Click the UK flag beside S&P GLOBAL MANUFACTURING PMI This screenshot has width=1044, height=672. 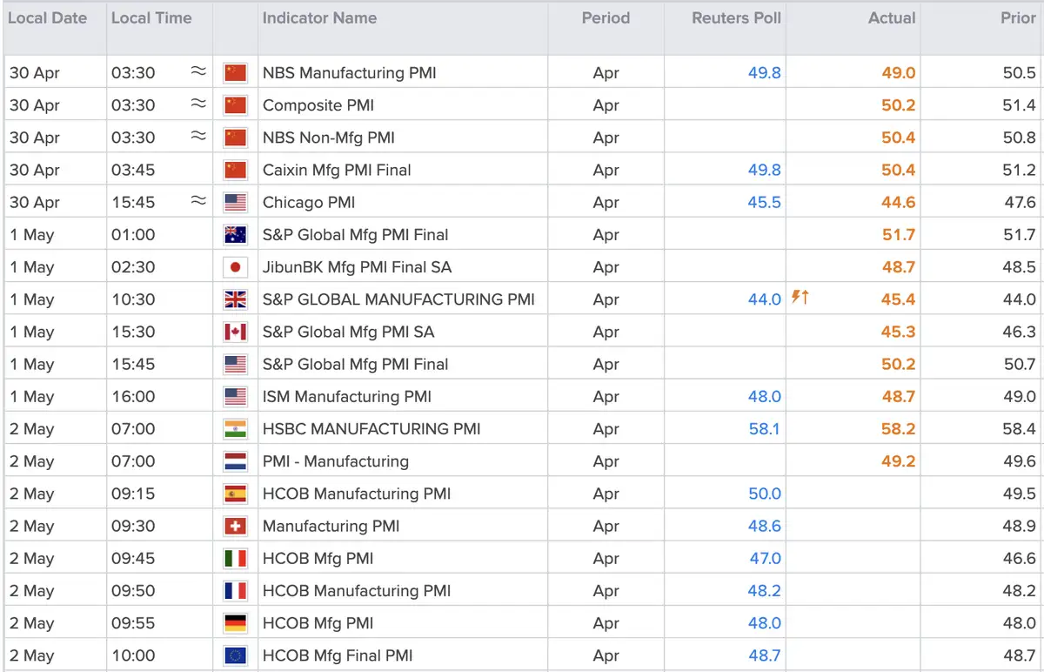pyautogui.click(x=235, y=299)
